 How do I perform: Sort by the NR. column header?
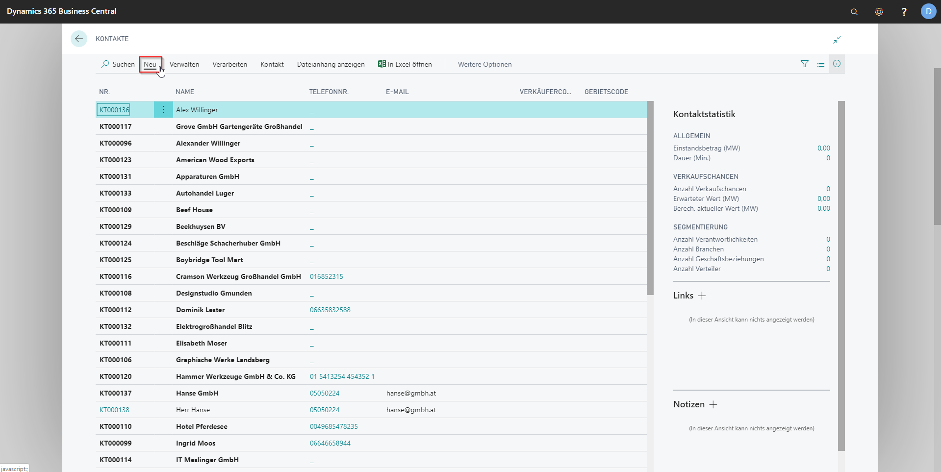pyautogui.click(x=104, y=92)
